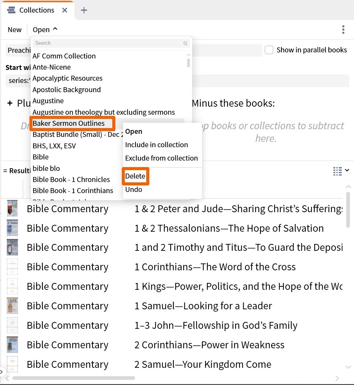This screenshot has height=385, width=354.
Task: Select Bible Book - 1 Corinthians
Action: 73,190
